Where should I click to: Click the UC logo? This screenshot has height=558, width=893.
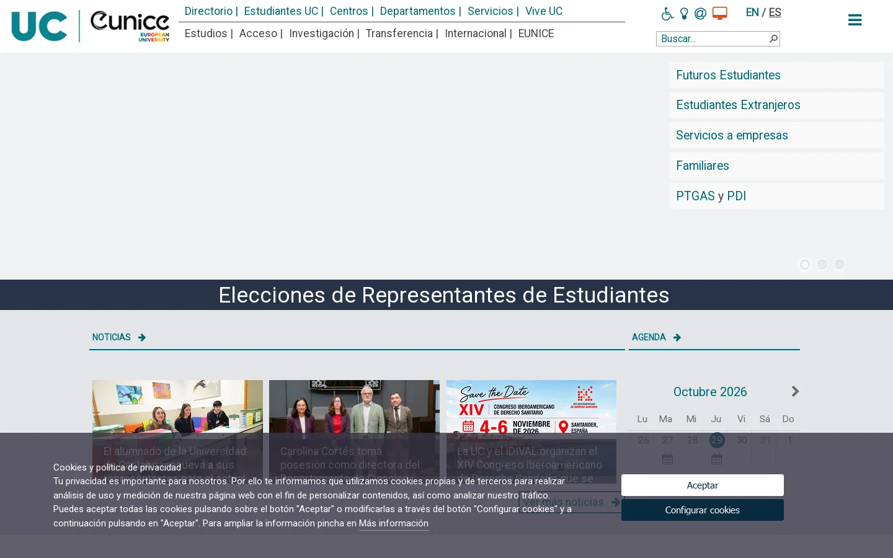pos(39,26)
